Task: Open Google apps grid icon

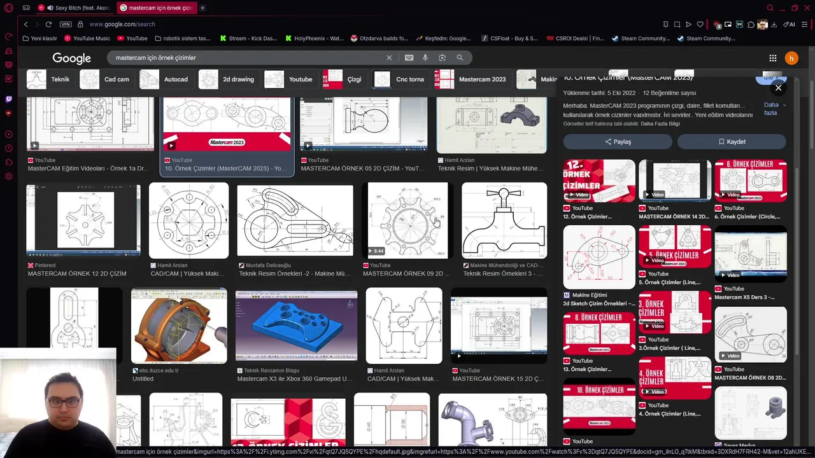Action: [772, 58]
